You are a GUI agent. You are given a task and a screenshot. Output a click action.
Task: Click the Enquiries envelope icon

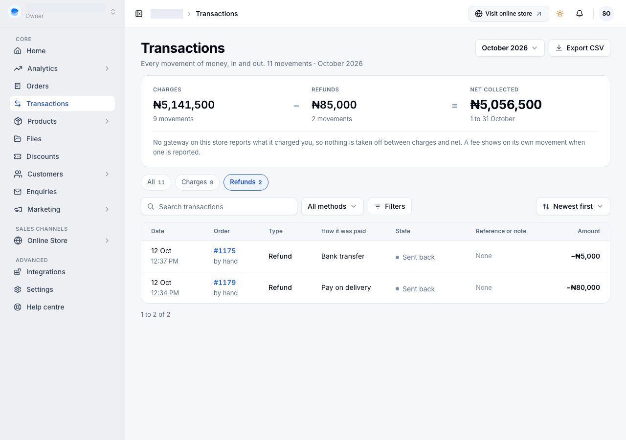click(x=18, y=192)
